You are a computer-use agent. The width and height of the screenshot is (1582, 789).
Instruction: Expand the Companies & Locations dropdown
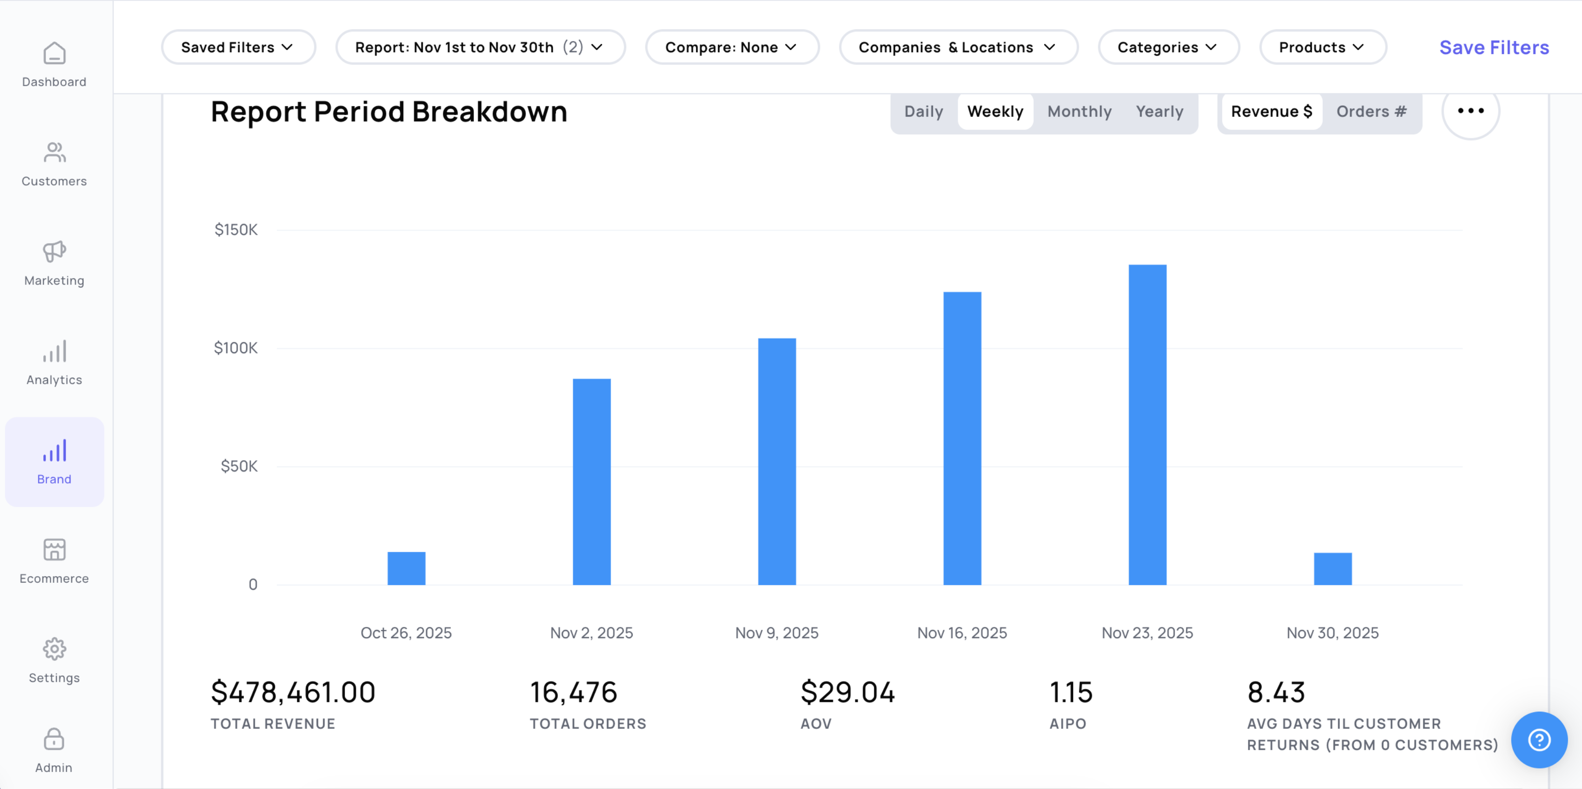957,48
